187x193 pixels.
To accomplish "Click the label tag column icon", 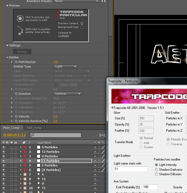I will coord(24,142).
